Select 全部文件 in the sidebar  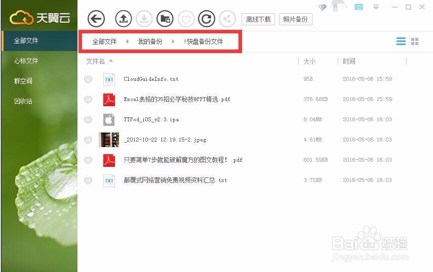tap(39, 41)
